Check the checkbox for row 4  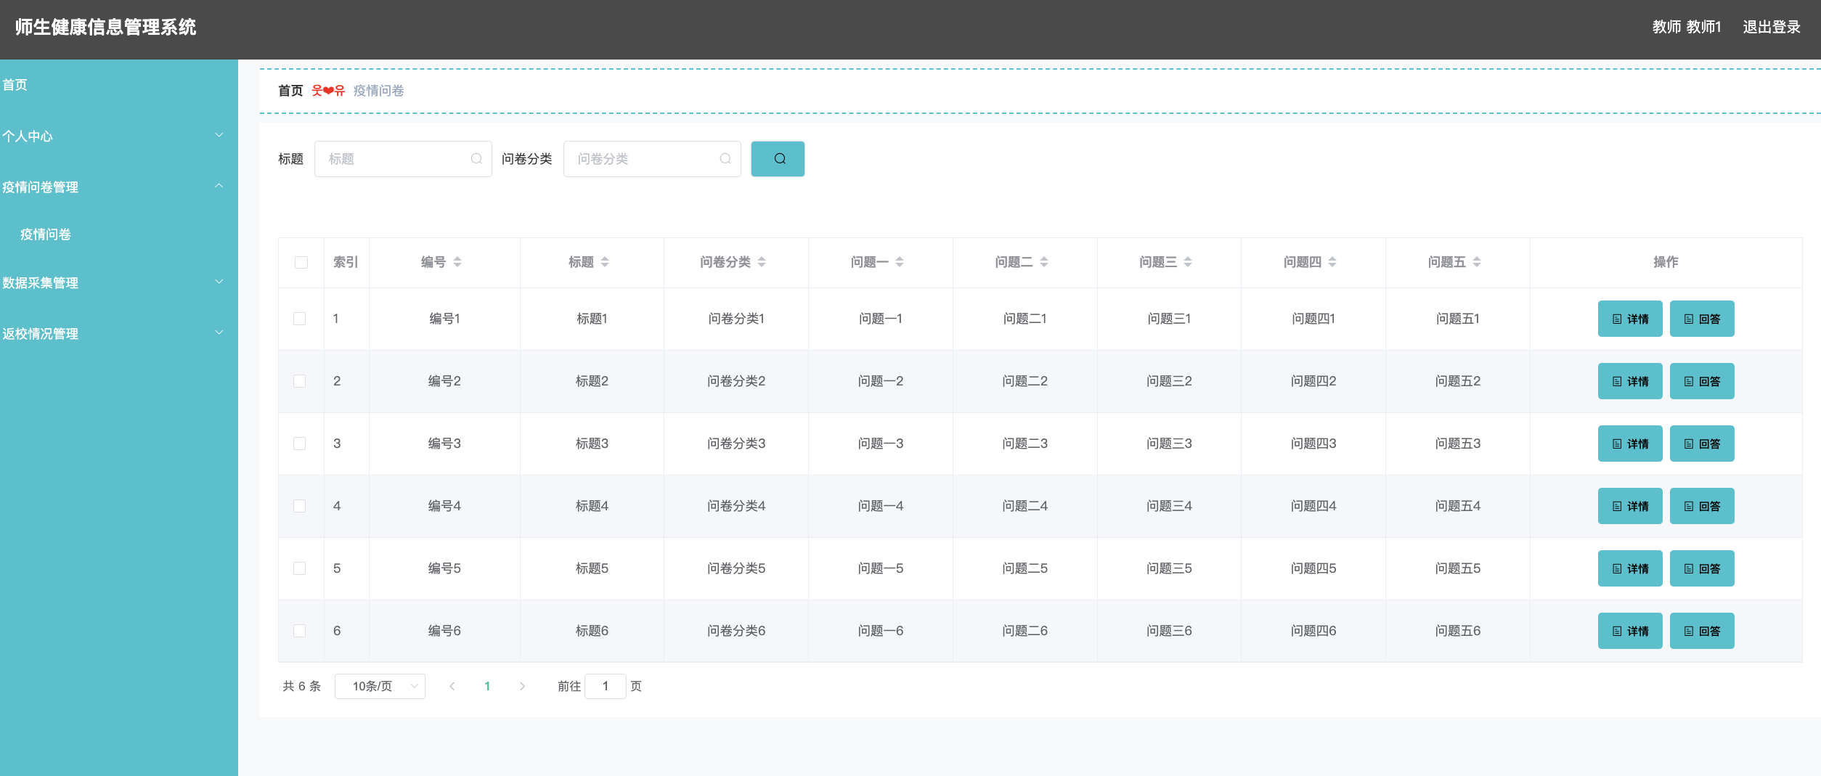point(299,506)
